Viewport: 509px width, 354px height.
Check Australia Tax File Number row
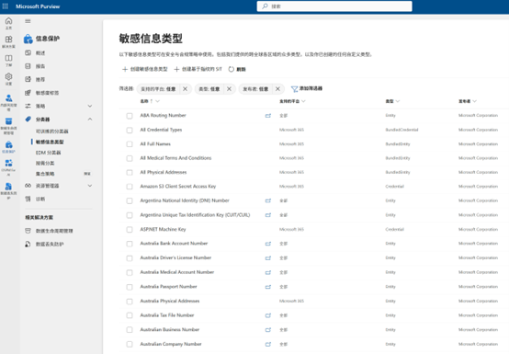[130, 315]
